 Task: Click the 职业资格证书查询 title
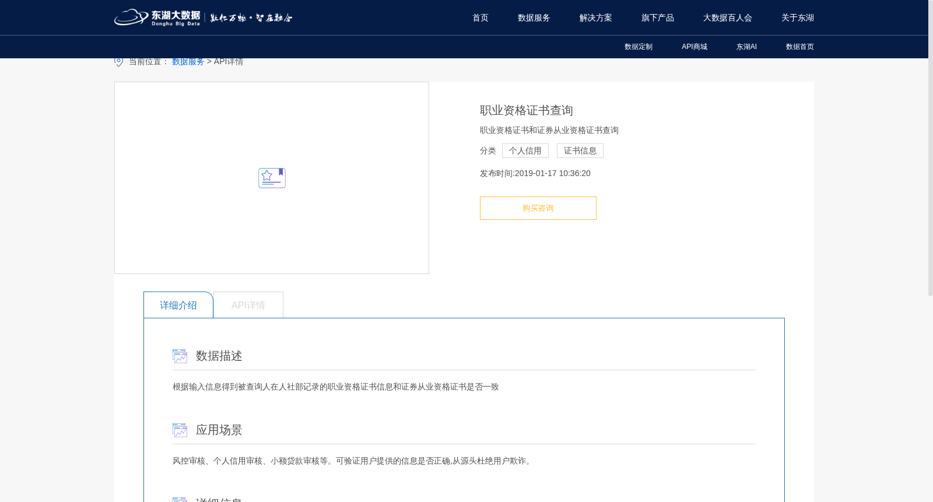coord(527,110)
